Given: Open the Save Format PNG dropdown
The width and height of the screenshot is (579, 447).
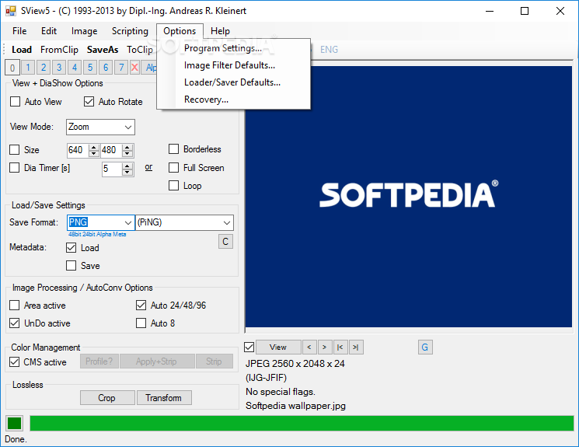Looking at the screenshot, I should tap(128, 223).
